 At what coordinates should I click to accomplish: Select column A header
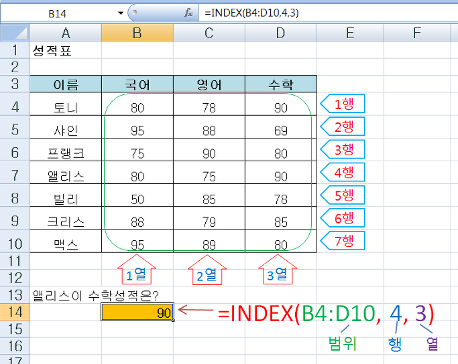point(66,33)
